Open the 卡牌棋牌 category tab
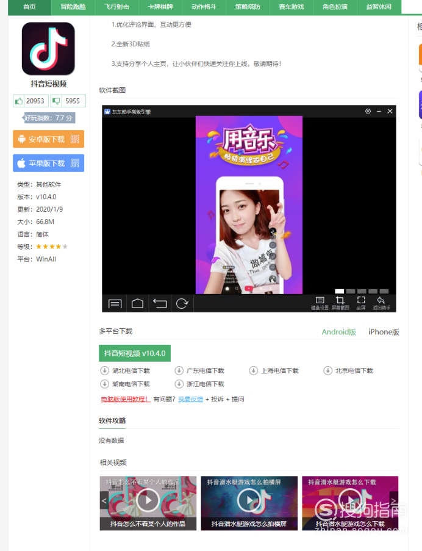422x551 pixels. [160, 7]
